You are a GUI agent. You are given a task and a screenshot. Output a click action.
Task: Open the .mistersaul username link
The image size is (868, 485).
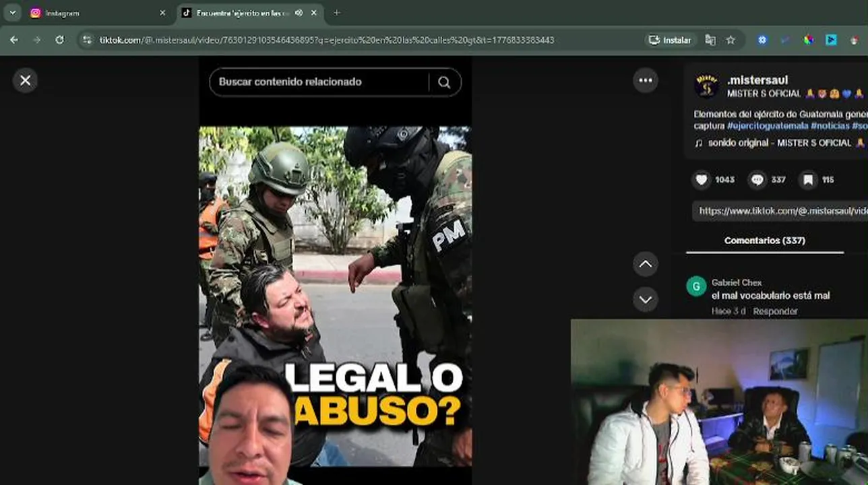click(x=757, y=80)
